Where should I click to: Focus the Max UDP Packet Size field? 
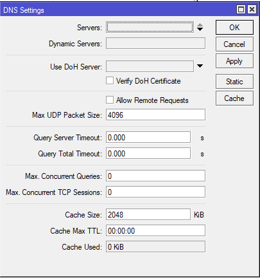(x=155, y=115)
